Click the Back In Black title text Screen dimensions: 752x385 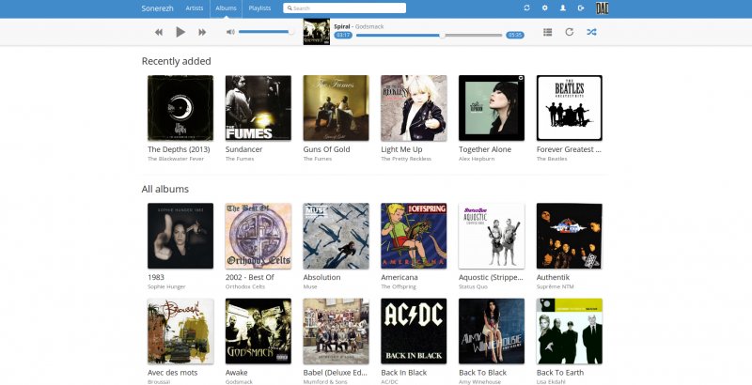404,373
